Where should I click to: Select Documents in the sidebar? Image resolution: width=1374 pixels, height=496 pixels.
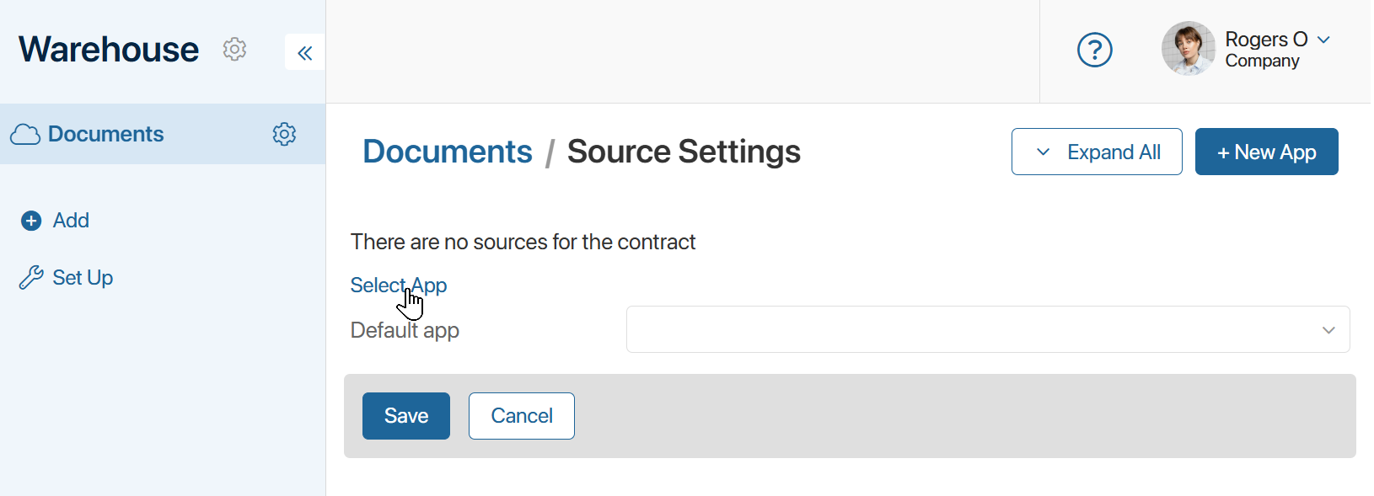click(x=106, y=134)
